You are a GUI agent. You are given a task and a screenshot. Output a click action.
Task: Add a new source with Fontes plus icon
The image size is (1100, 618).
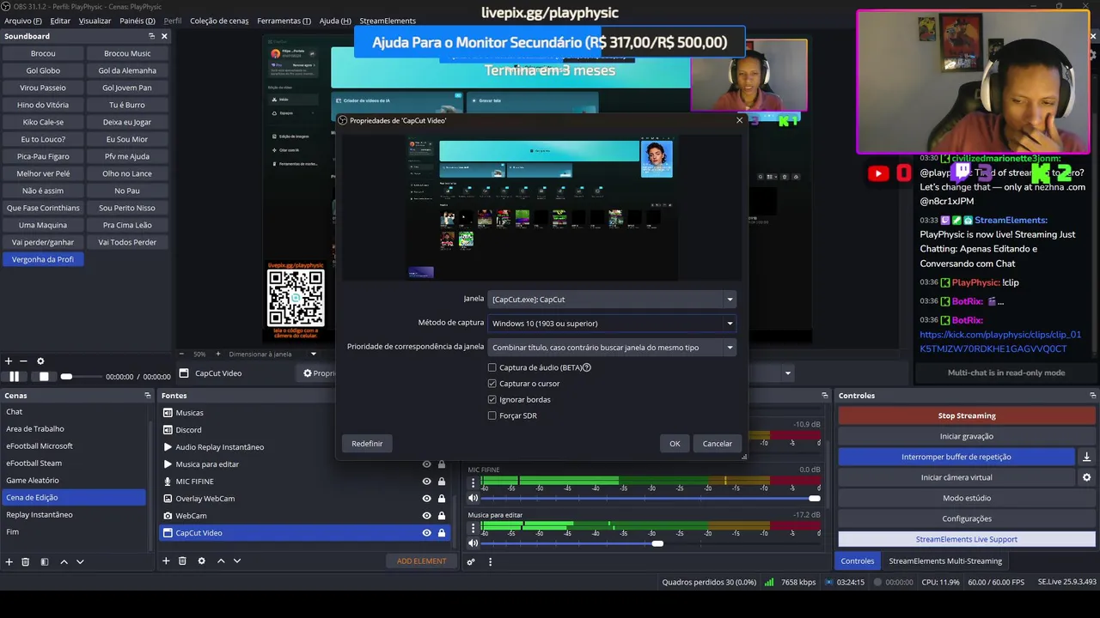(x=166, y=561)
